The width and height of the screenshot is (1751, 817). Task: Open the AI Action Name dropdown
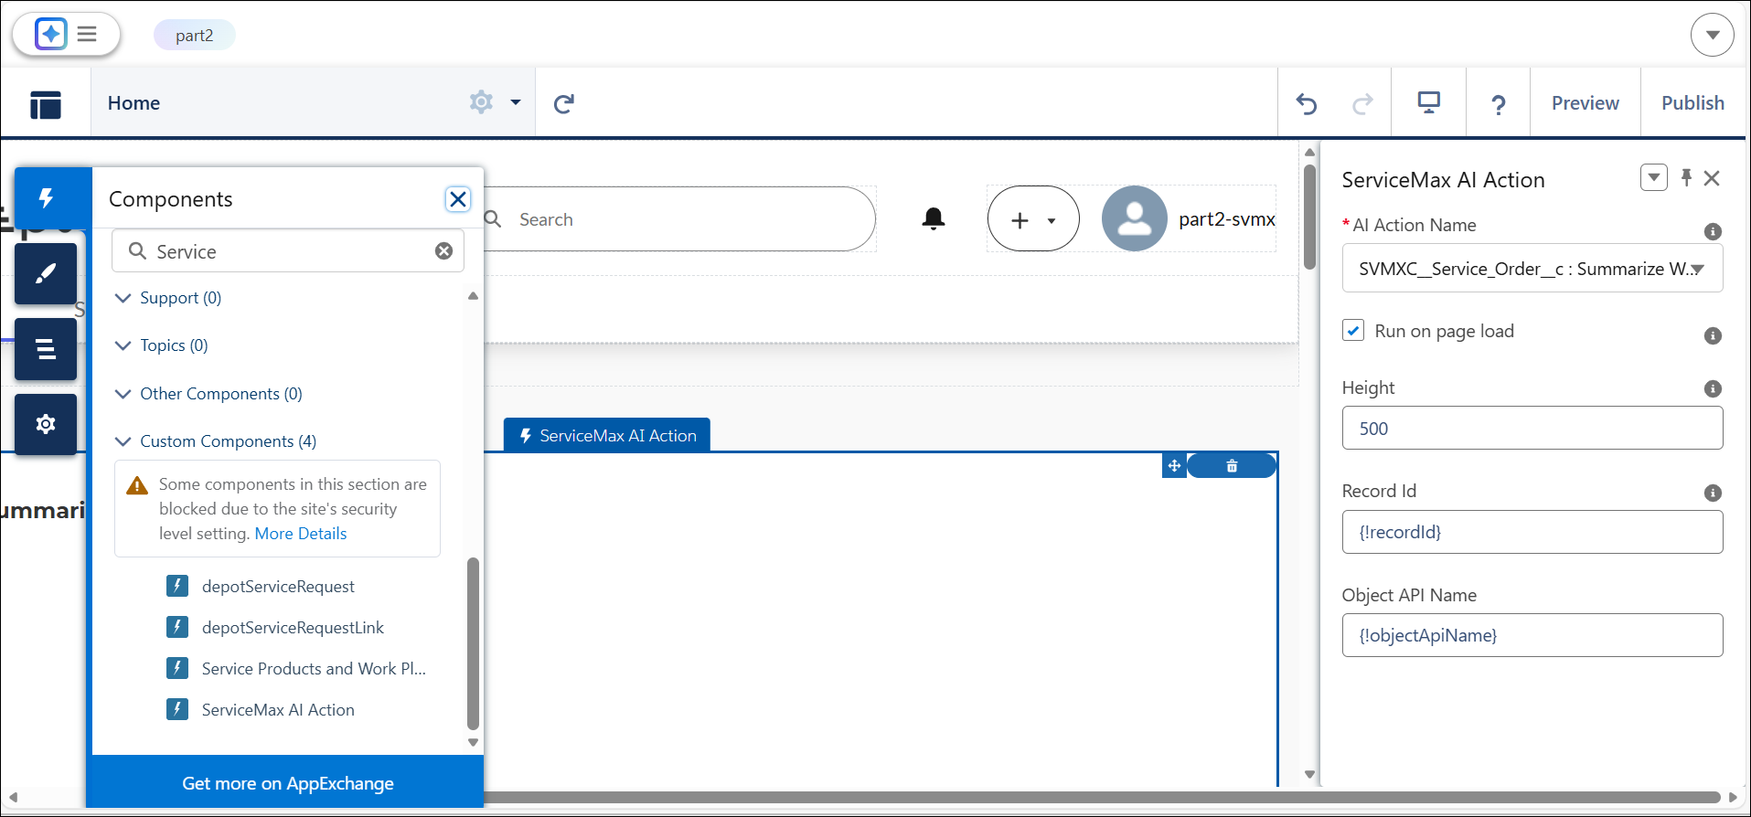1532,269
